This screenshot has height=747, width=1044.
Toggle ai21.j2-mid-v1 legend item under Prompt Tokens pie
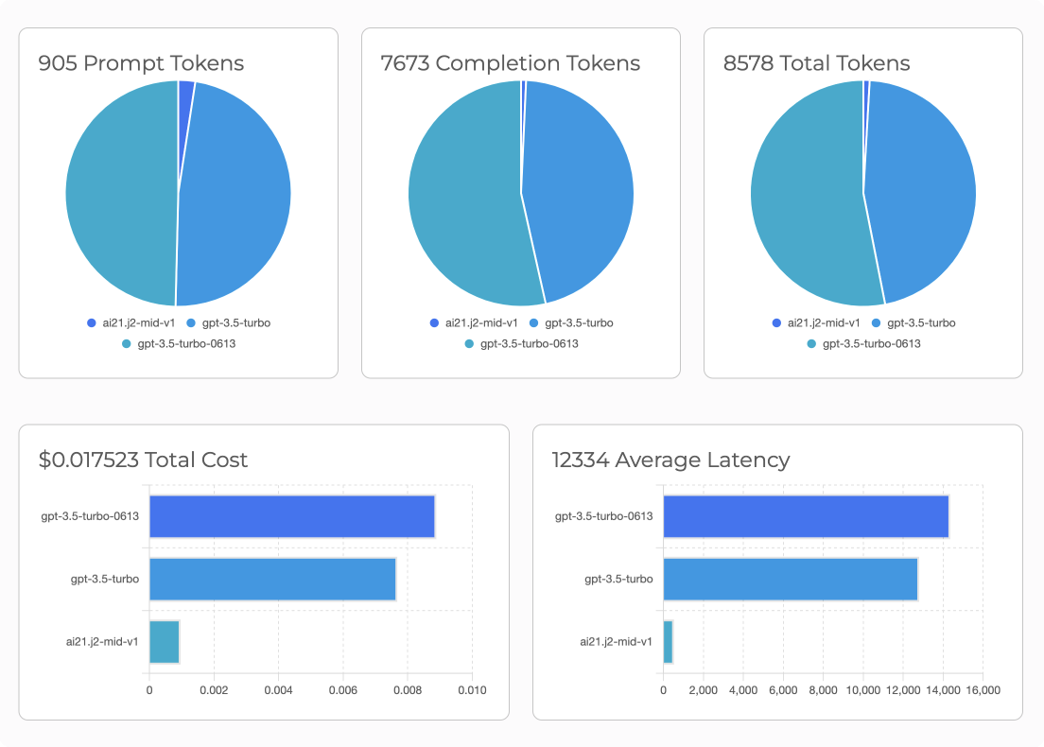[x=132, y=323]
